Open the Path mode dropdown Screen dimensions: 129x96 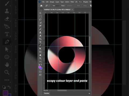pyautogui.click(x=56, y=6)
